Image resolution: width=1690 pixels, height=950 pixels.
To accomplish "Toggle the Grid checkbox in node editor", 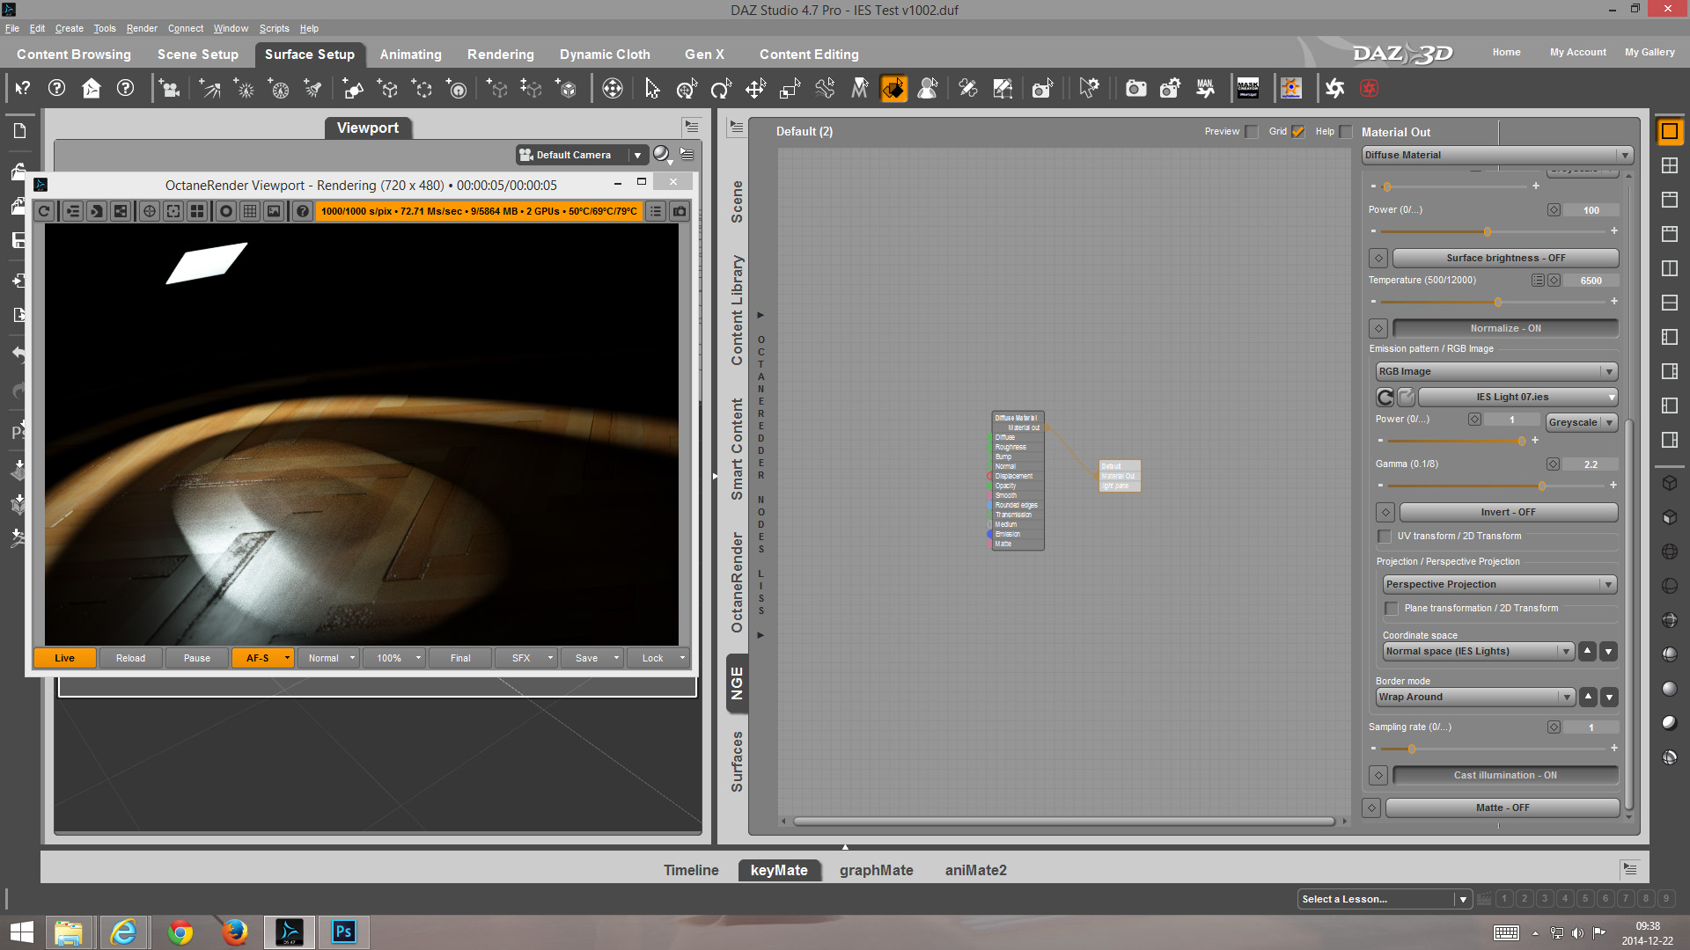I will click(x=1297, y=132).
